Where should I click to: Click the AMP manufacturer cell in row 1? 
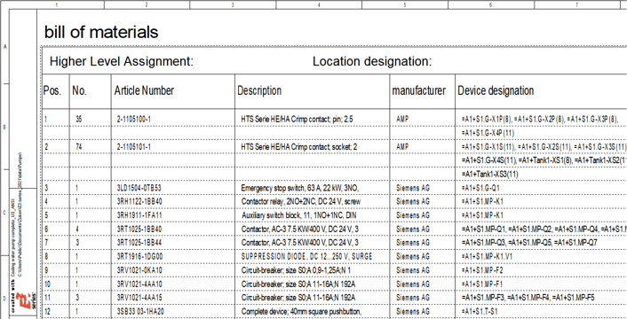(402, 119)
